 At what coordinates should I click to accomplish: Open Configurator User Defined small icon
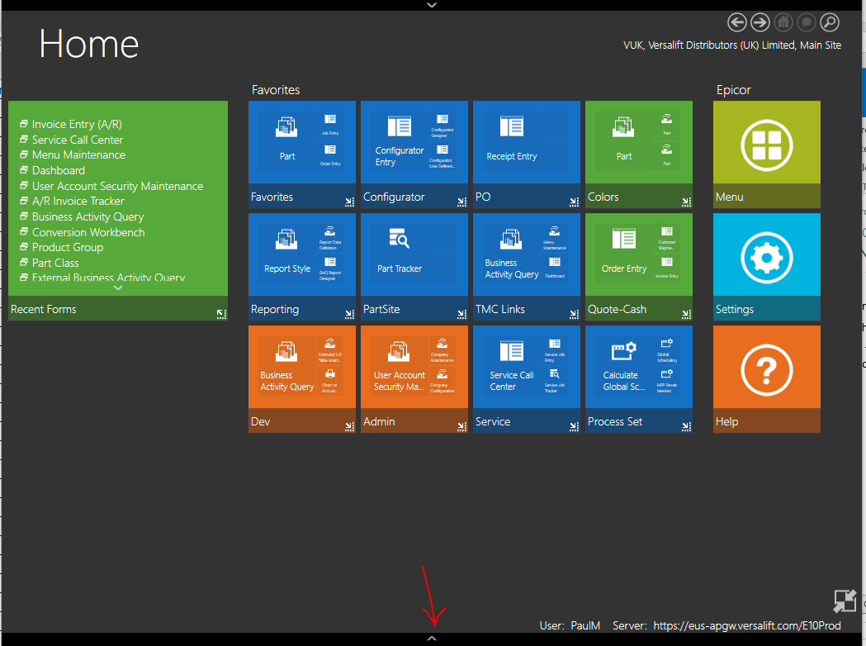(442, 155)
